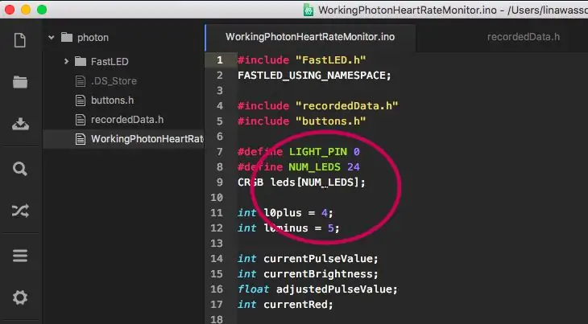The image size is (588, 324).
Task: Open recordedData.h in file tree
Action: click(127, 120)
